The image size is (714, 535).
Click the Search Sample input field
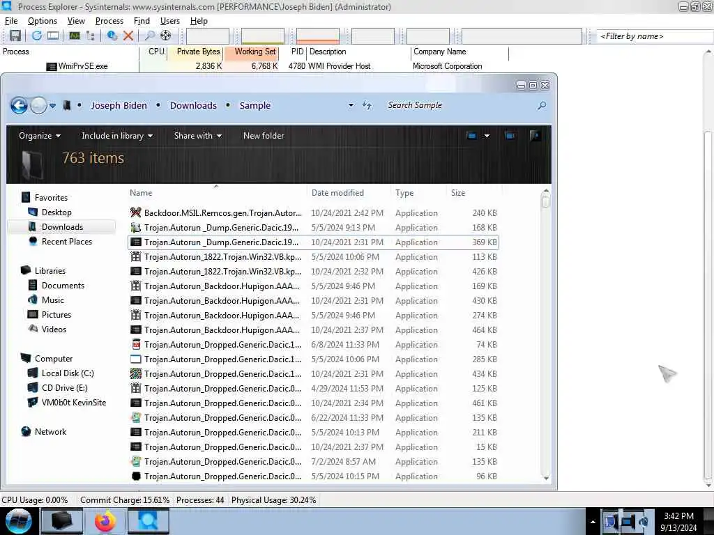coord(460,106)
